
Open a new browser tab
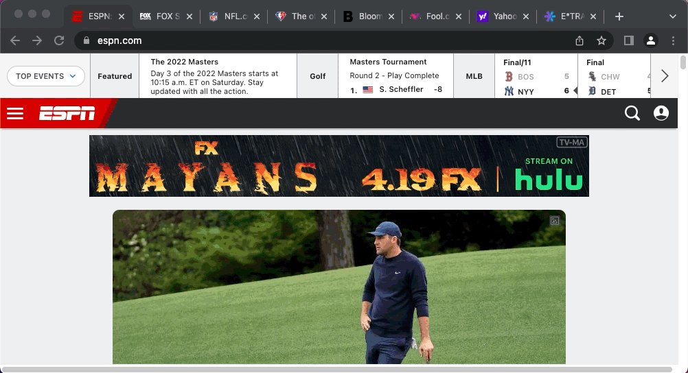[619, 16]
